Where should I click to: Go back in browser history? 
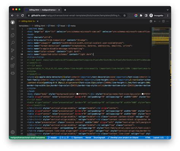[13, 15]
